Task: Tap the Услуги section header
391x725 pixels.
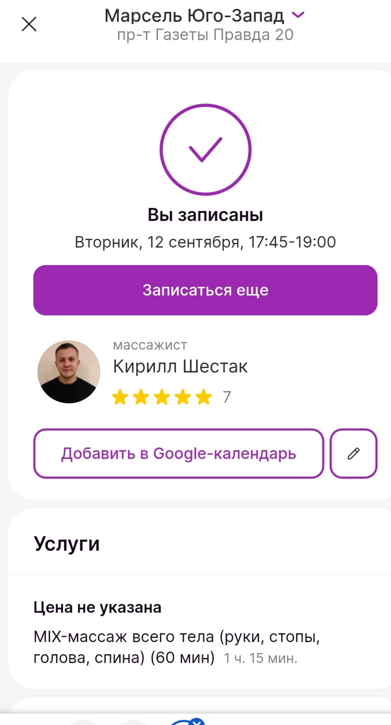Action: pyautogui.click(x=67, y=543)
